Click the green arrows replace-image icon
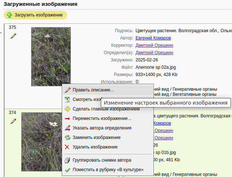 point(67,138)
